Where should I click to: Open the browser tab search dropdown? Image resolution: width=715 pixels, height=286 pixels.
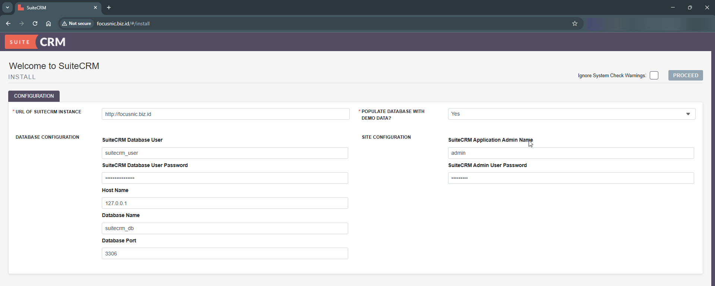[7, 7]
